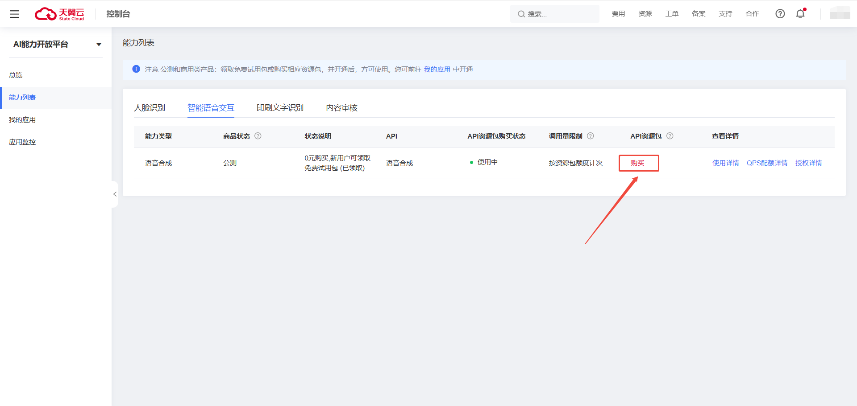Click the 调用量限制 help icon
The width and height of the screenshot is (857, 406).
click(590, 136)
